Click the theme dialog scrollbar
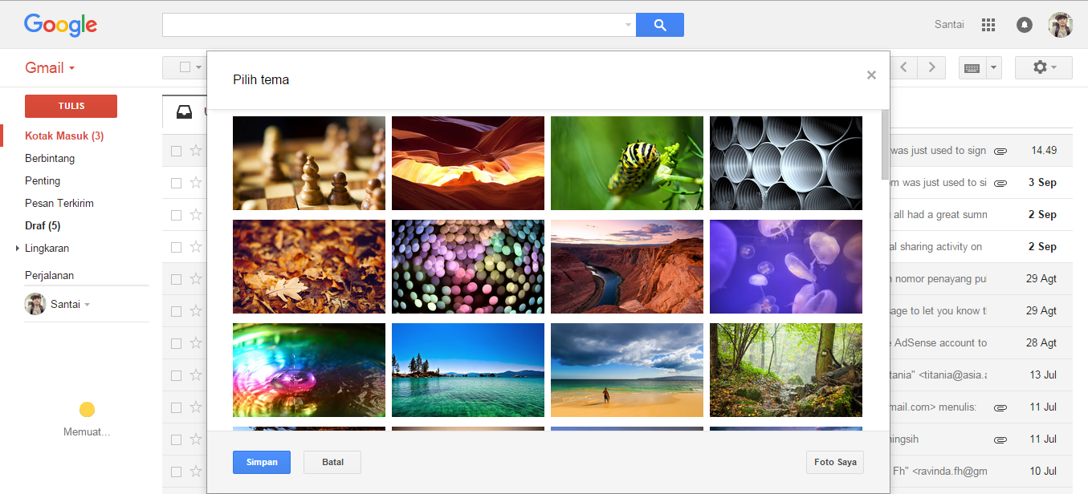1088x494 pixels. point(885,144)
